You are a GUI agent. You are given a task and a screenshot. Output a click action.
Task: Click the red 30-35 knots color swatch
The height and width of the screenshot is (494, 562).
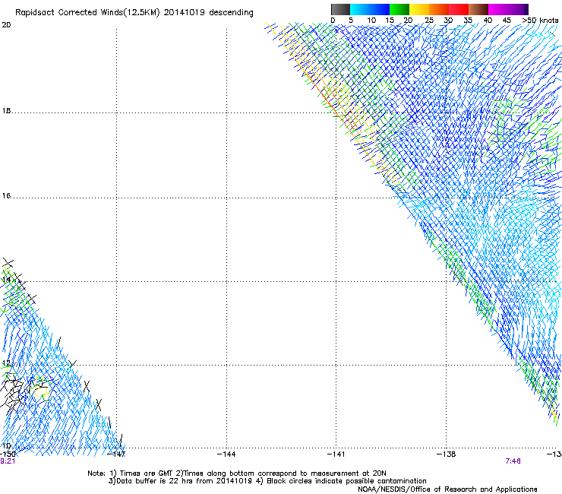[x=459, y=9]
